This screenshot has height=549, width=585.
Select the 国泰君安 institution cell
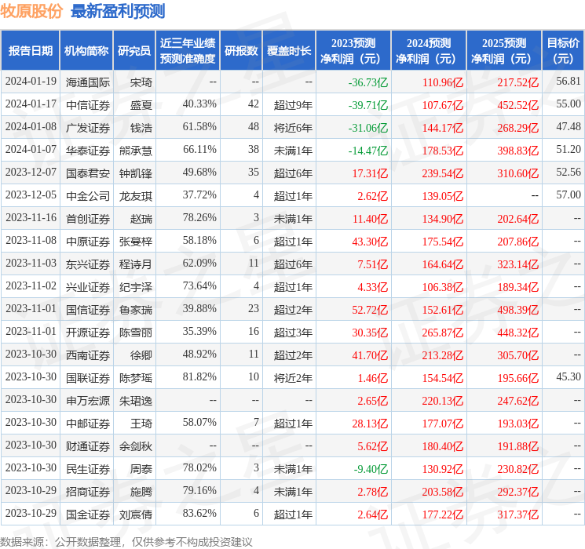[x=88, y=173]
